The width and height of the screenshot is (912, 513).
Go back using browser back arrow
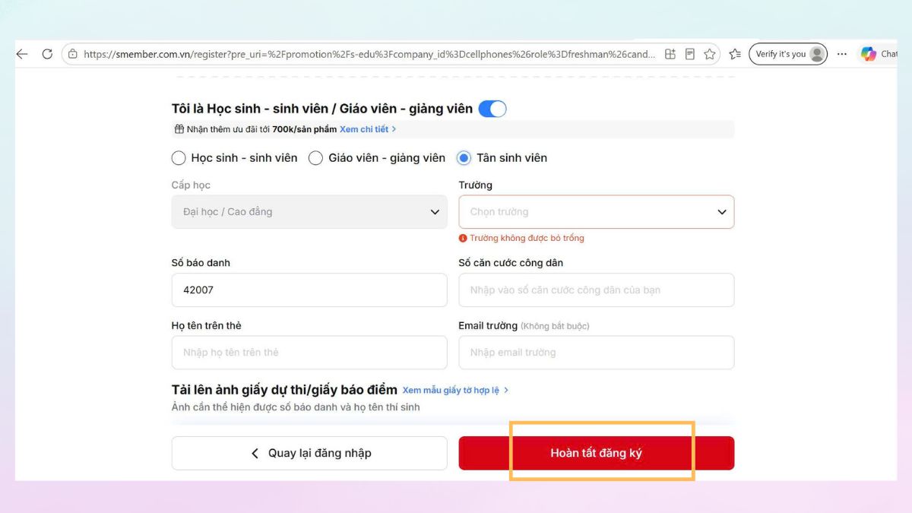[22, 54]
